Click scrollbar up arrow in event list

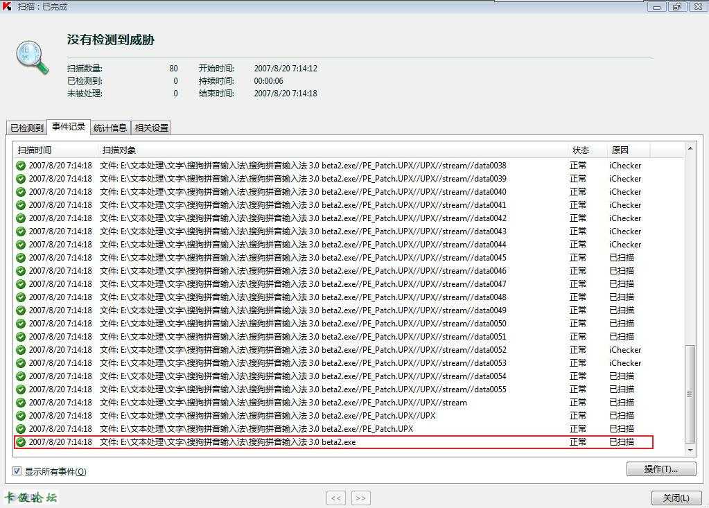coord(690,148)
